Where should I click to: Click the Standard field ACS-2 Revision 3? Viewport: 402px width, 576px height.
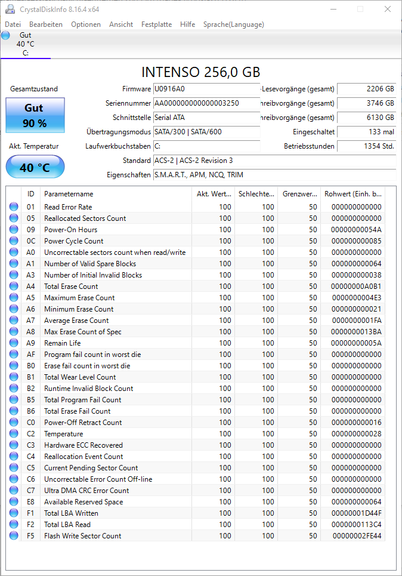[274, 161]
